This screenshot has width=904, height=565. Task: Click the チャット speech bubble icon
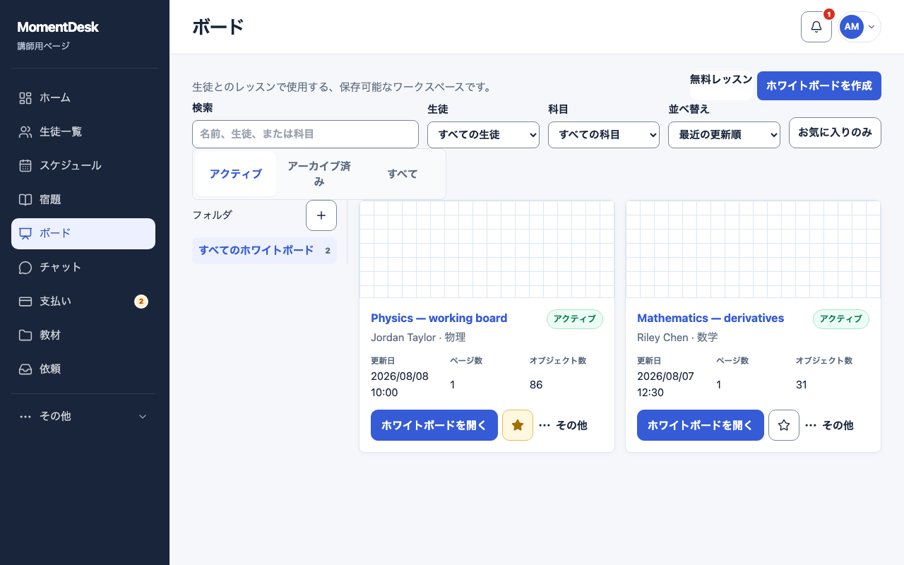click(25, 268)
